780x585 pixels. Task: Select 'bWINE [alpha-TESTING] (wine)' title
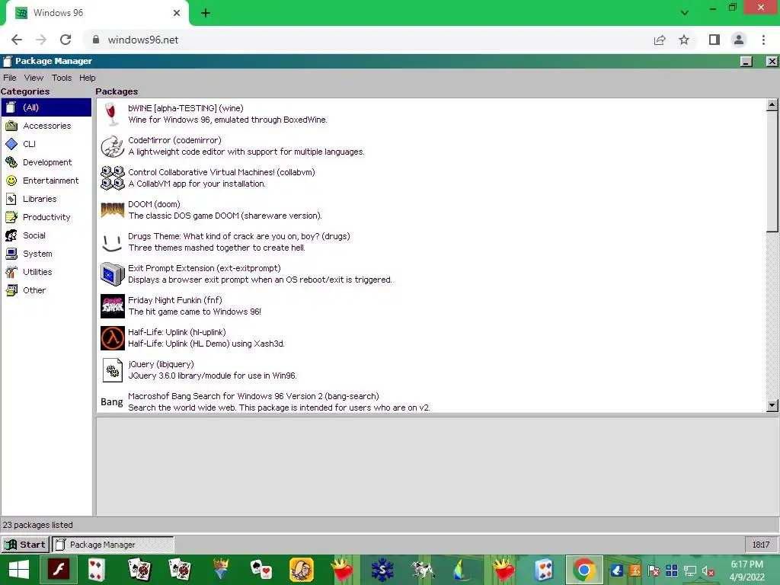click(186, 108)
